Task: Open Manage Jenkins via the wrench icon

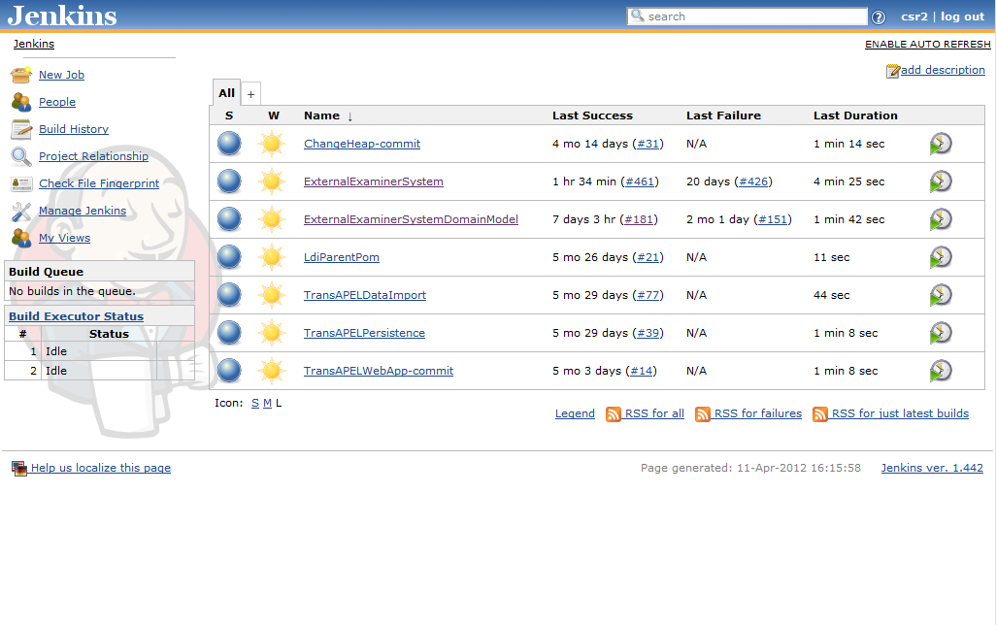Action: (x=20, y=210)
